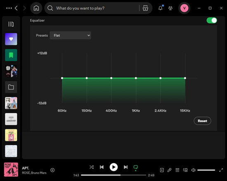
Task: Mute the volume speaker icon
Action: click(193, 170)
